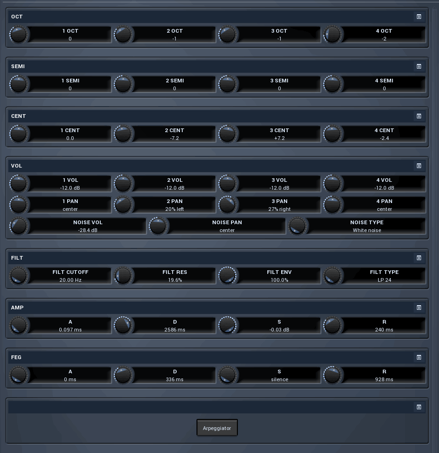
Task: Click the AMP release R knob
Action: (332, 325)
